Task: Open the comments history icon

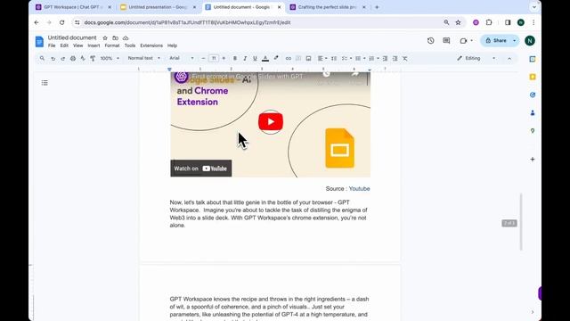Action: (x=446, y=41)
